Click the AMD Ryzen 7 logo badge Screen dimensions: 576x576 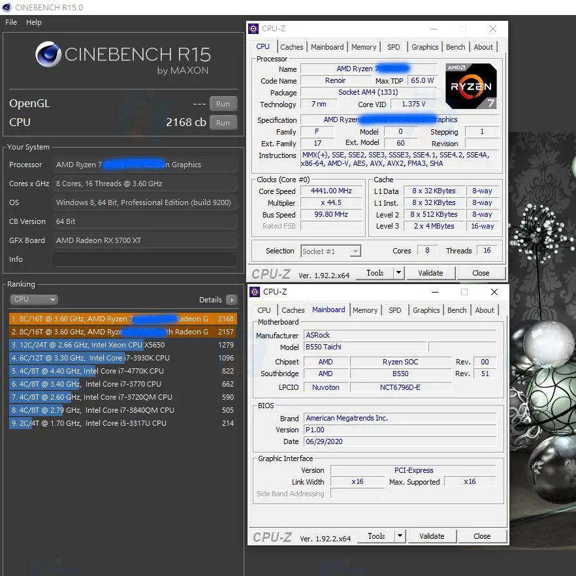tap(471, 86)
